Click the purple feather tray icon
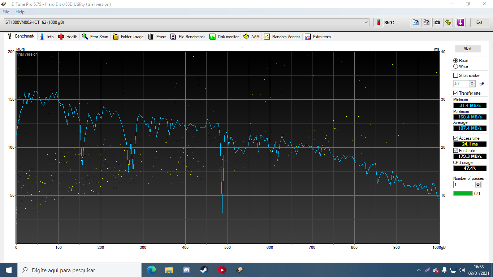Image resolution: width=493 pixels, height=277 pixels. [x=427, y=270]
